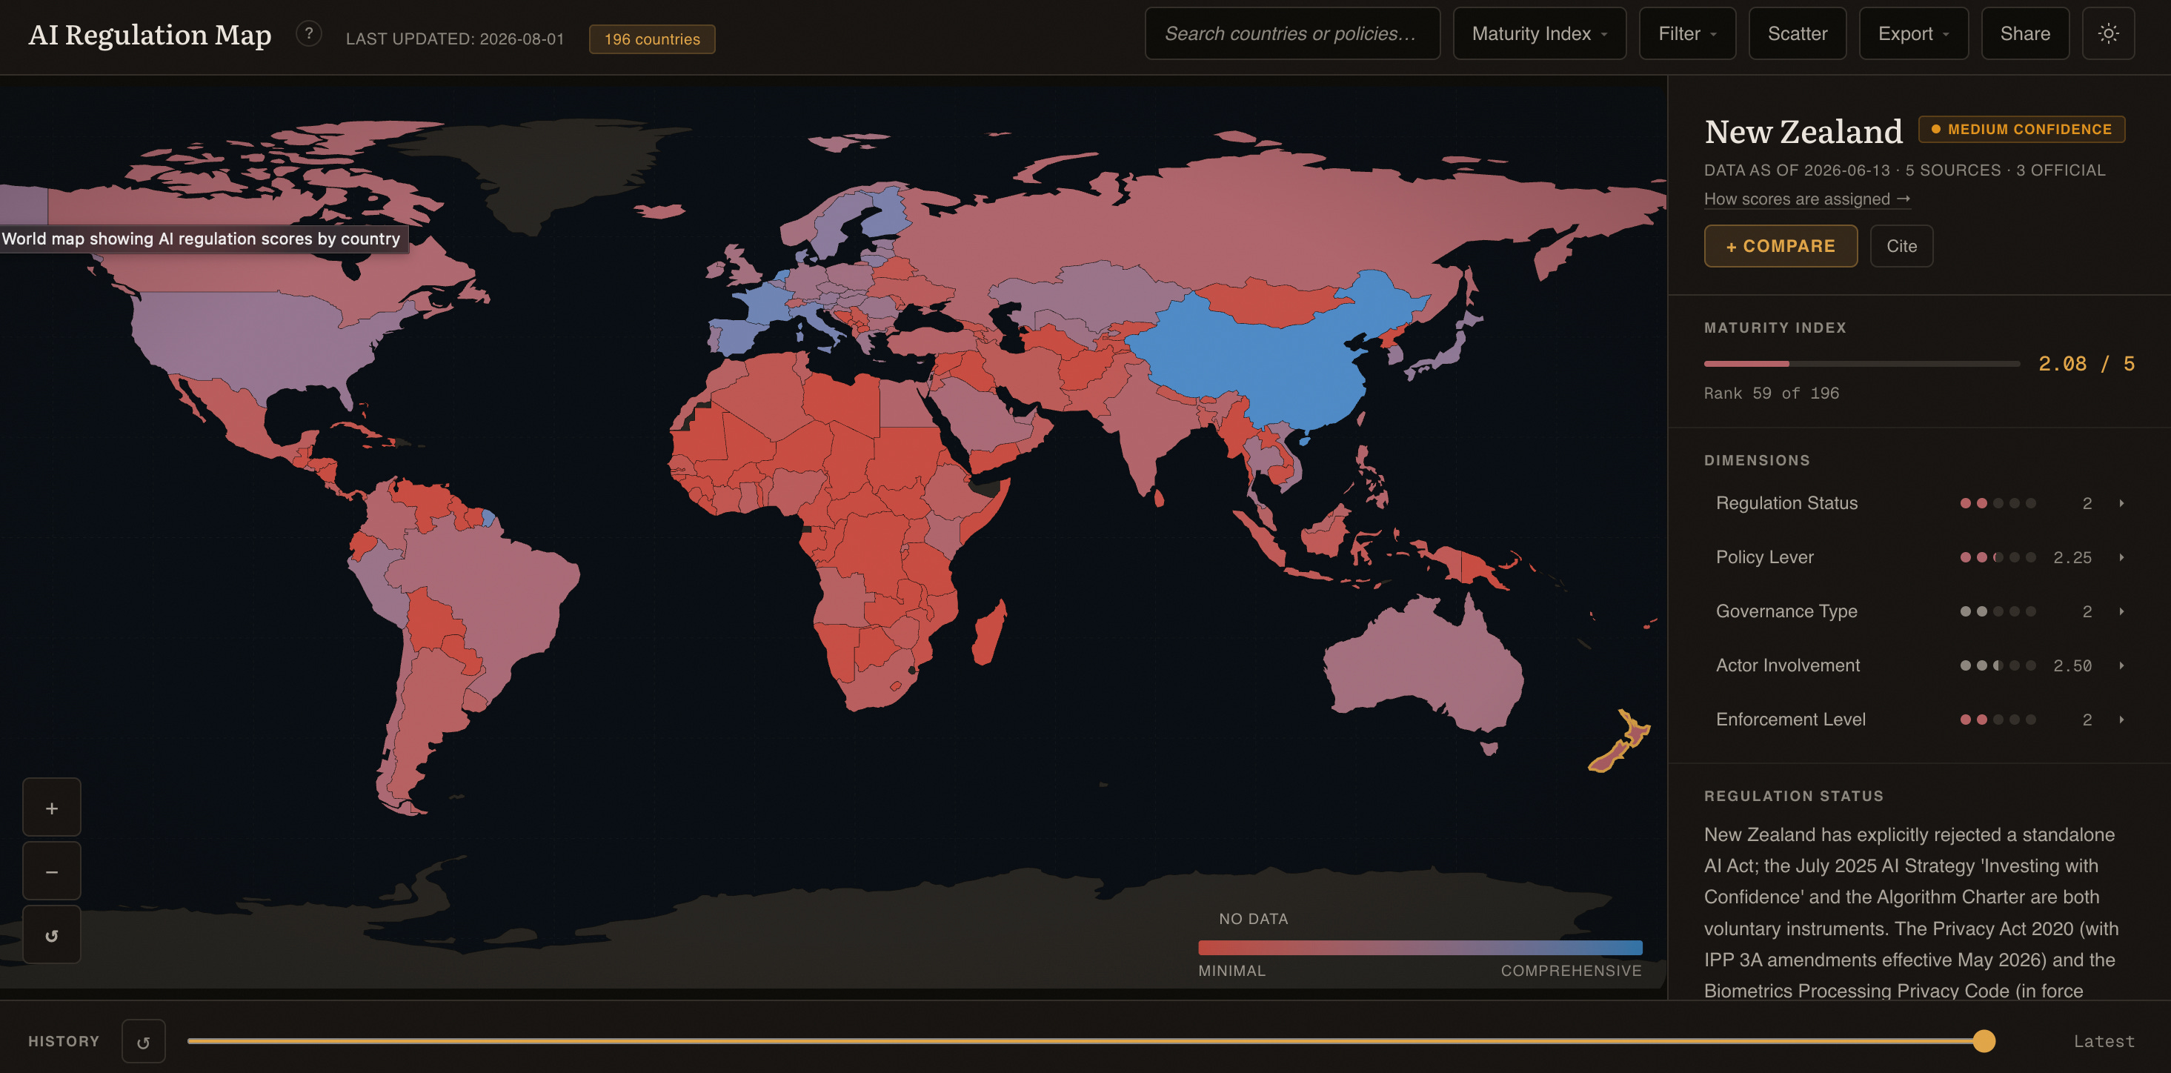Click the 'NO DATA' legend label

1253,919
